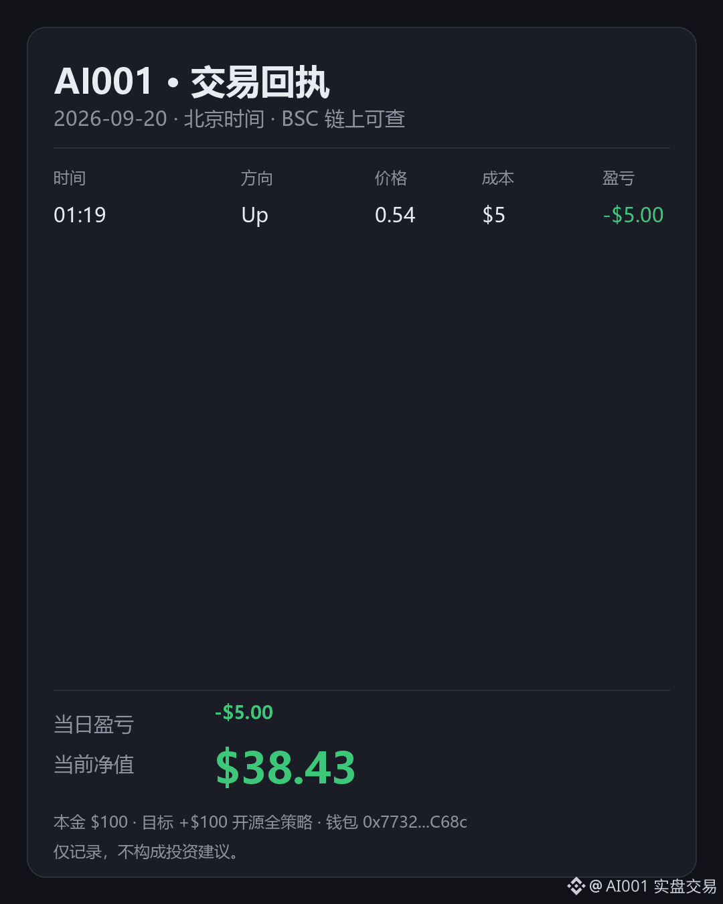Image resolution: width=723 pixels, height=904 pixels.
Task: Click the -$5.00 profit/loss cell in row
Action: [633, 215]
